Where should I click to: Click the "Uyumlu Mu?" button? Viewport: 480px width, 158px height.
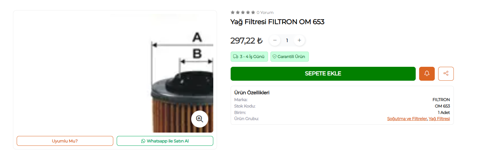(x=65, y=141)
